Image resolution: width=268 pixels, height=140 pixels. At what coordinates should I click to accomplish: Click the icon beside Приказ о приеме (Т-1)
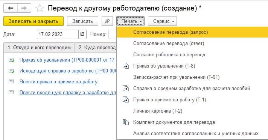[x=126, y=99]
